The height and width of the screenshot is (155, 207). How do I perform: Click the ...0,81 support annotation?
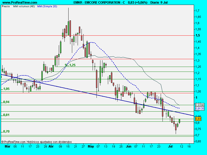click(5, 115)
